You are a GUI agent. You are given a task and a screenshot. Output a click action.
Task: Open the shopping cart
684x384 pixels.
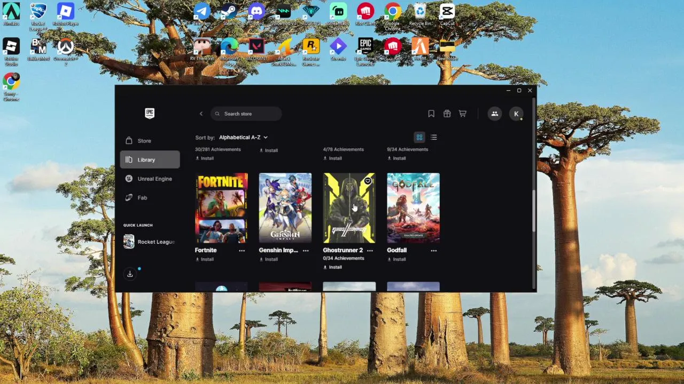(463, 114)
